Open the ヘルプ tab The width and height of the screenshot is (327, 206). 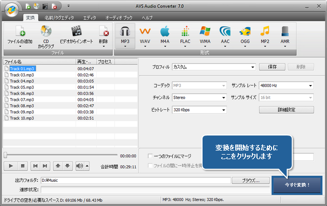(147, 17)
